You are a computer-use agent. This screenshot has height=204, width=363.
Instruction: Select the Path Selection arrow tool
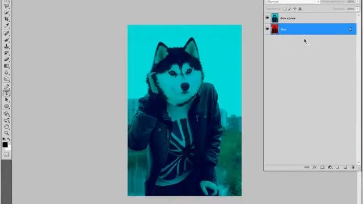click(x=6, y=100)
